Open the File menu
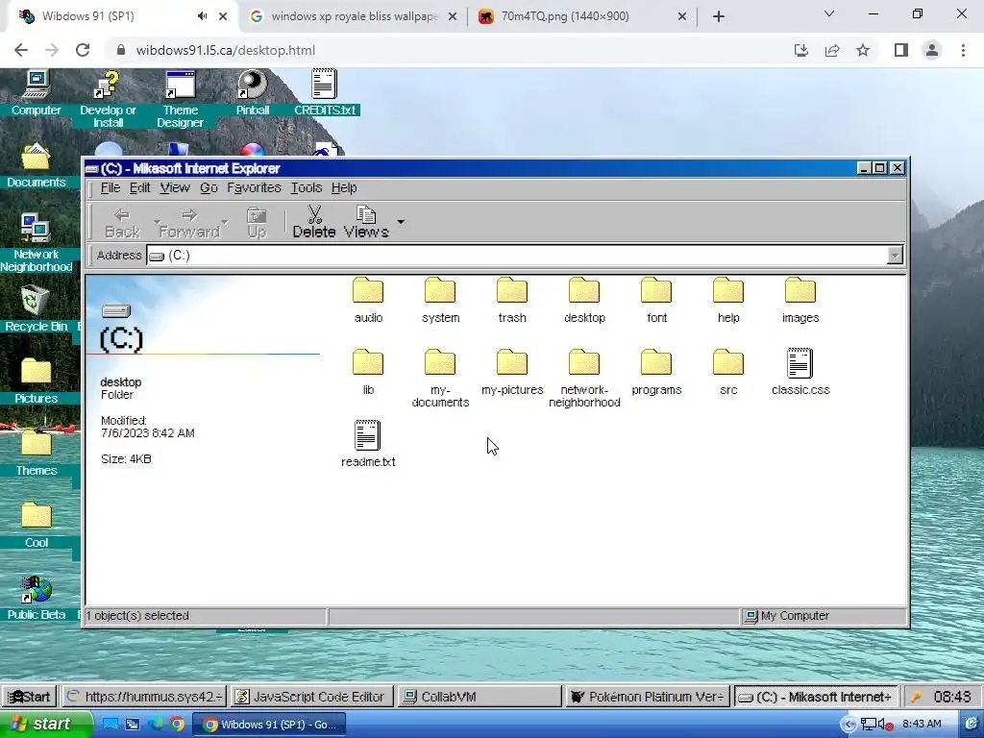Screen dimensions: 984x738 point(110,187)
